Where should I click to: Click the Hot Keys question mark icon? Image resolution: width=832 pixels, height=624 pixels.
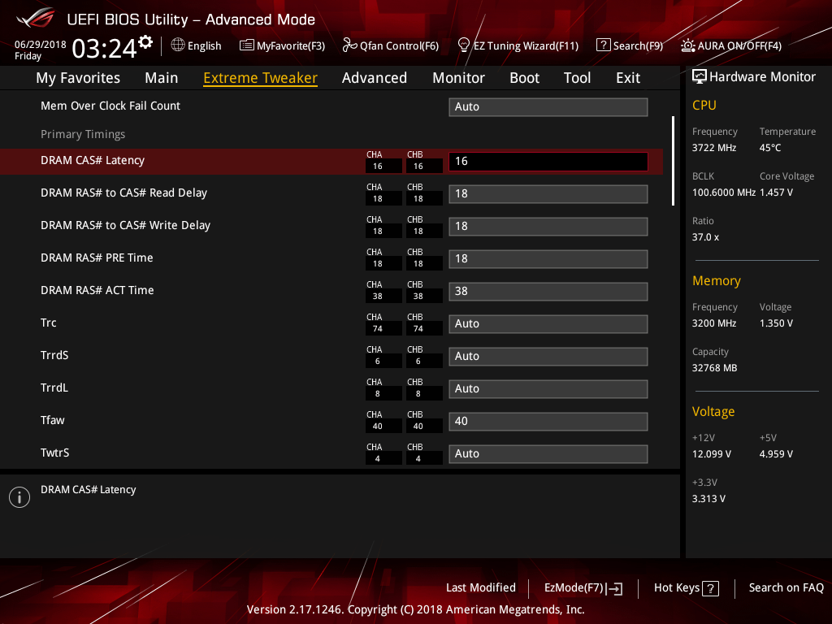(710, 588)
